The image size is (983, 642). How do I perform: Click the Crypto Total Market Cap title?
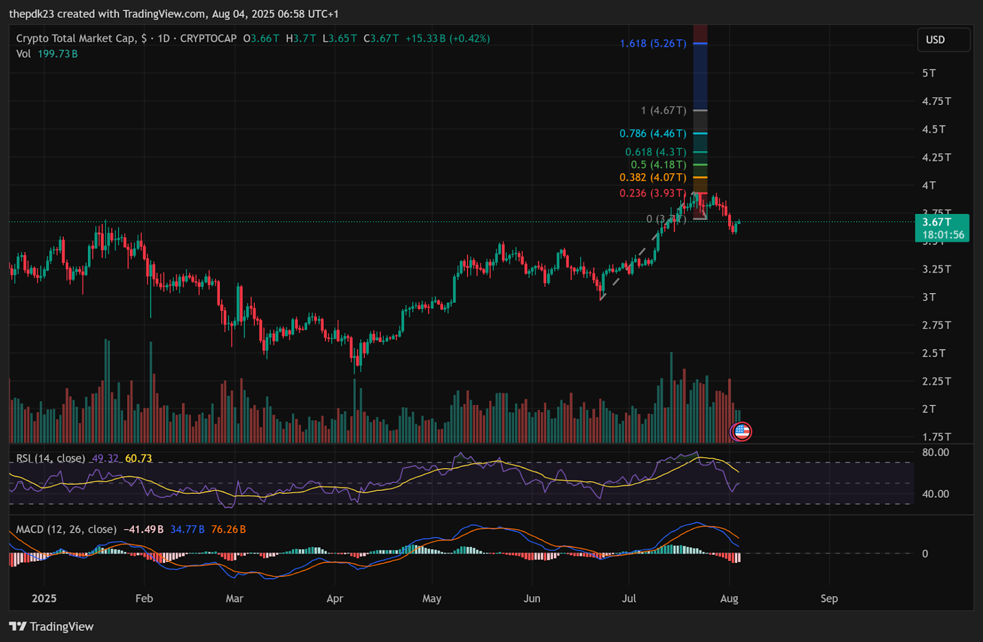click(x=75, y=38)
